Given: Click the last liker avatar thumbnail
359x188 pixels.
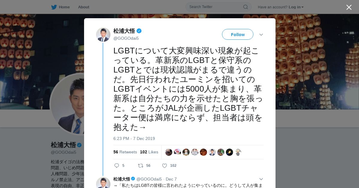Looking at the screenshot, I should pos(238,152).
